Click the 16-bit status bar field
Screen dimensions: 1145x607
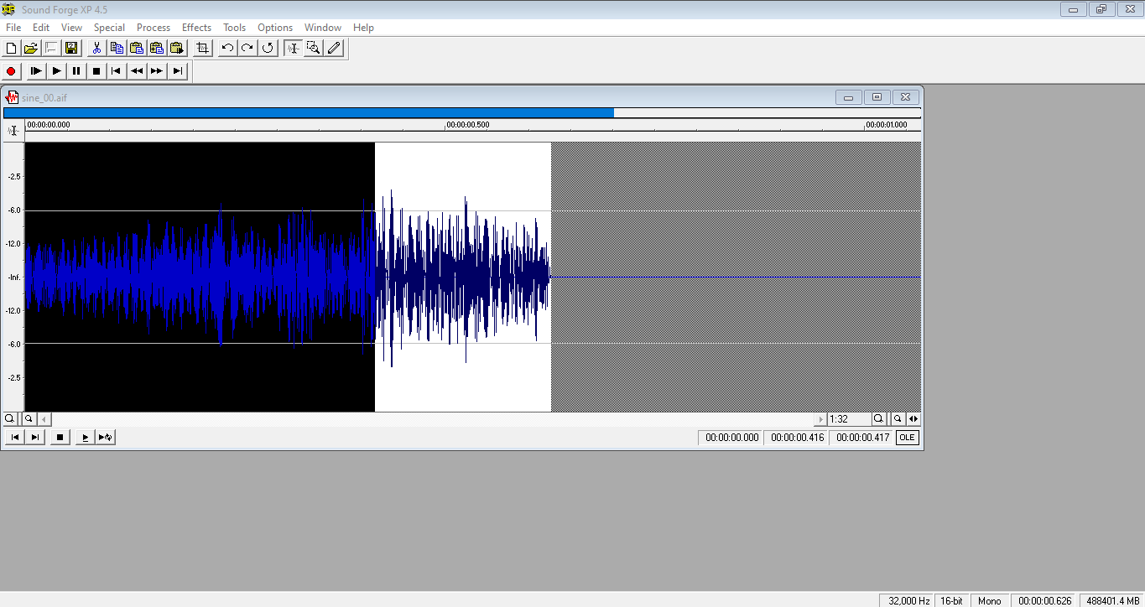pos(952,600)
